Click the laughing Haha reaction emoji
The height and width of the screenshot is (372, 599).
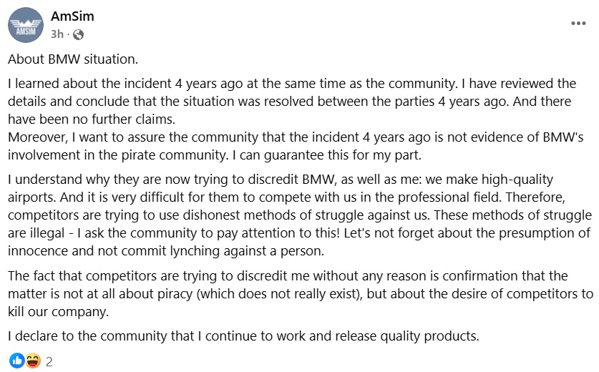coord(32,361)
